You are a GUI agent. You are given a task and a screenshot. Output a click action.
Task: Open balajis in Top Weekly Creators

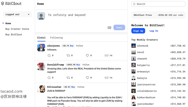pyautogui.click(x=142, y=78)
